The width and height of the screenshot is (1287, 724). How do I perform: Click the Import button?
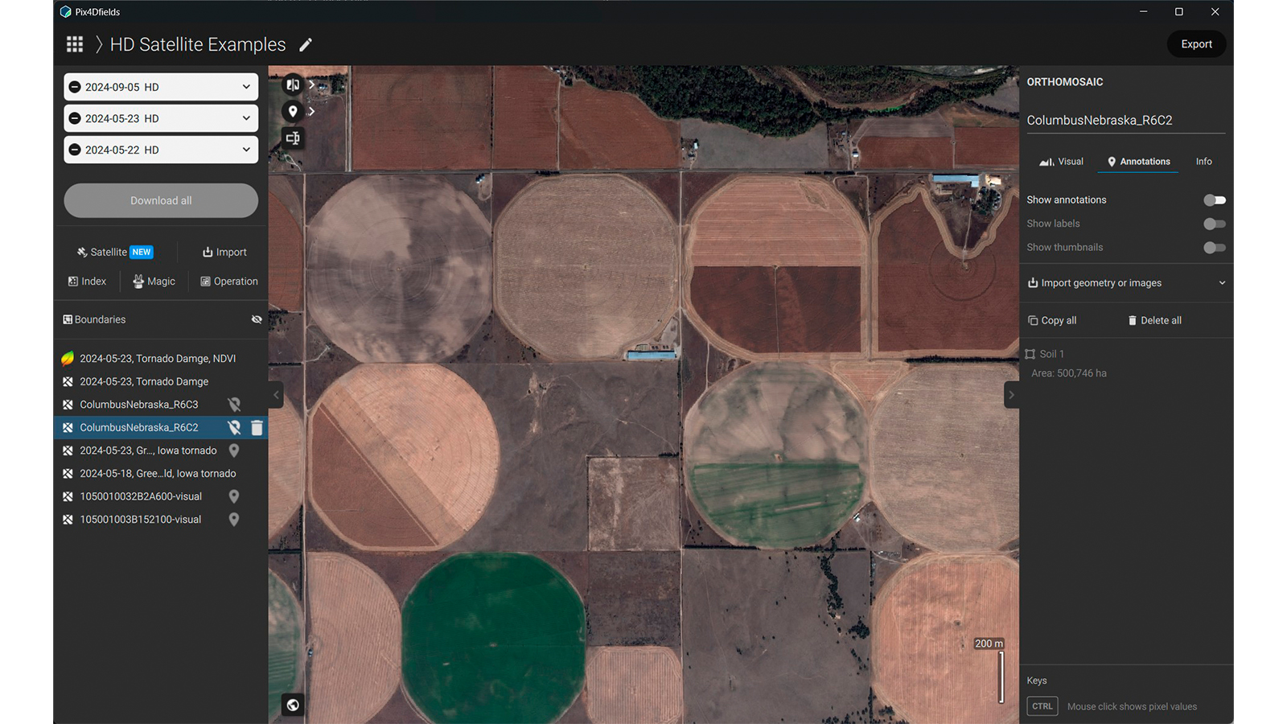pyautogui.click(x=224, y=252)
